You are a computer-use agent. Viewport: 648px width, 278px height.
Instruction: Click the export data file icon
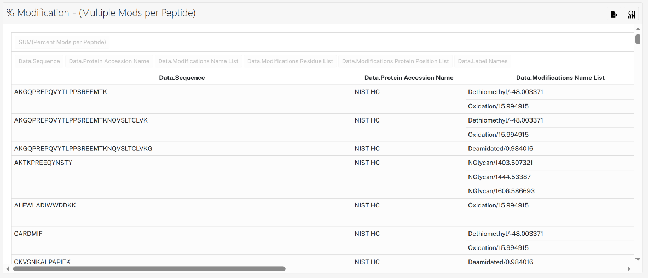614,14
